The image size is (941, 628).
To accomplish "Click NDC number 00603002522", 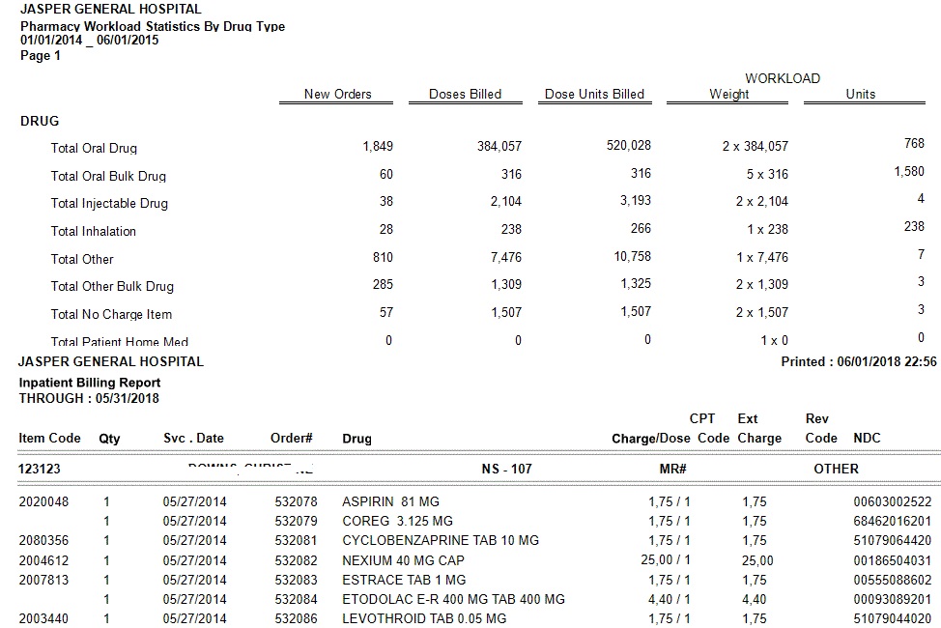I will tap(893, 502).
